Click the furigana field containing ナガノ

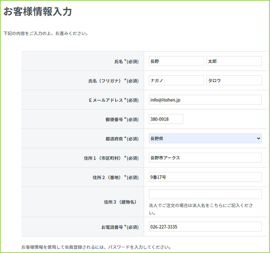tap(176, 80)
